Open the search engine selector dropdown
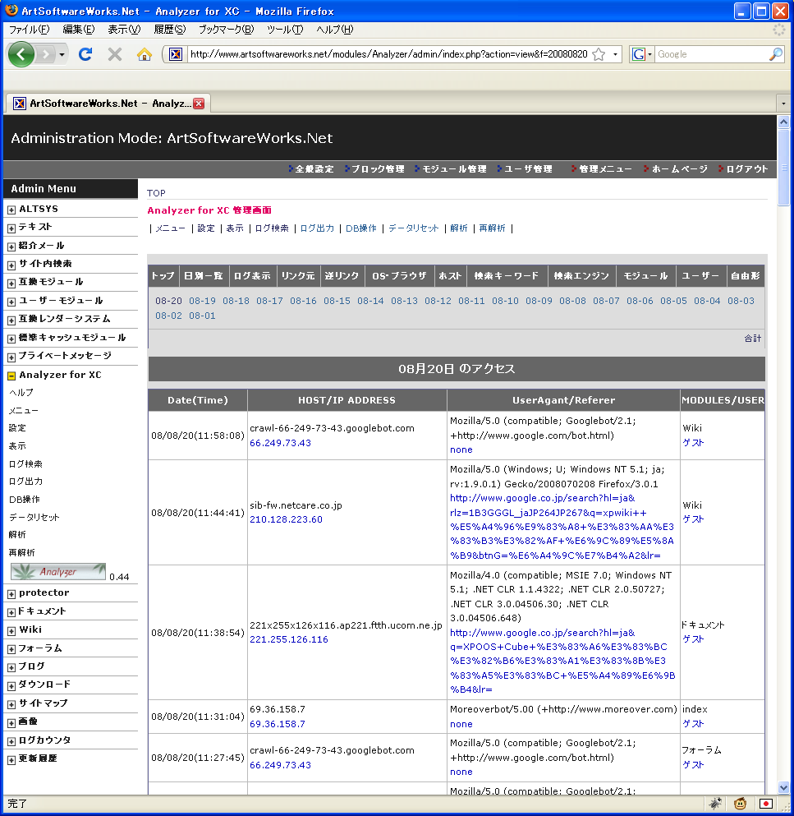This screenshot has height=816, width=794. (641, 54)
